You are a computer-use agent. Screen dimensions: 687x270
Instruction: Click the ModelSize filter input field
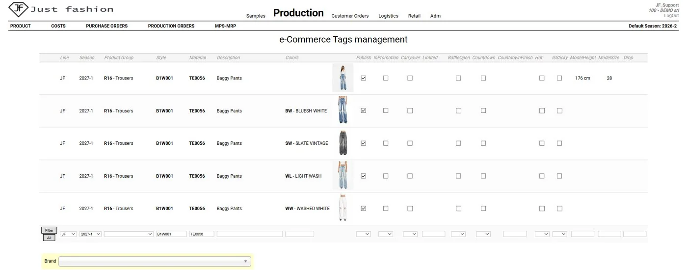(x=609, y=234)
